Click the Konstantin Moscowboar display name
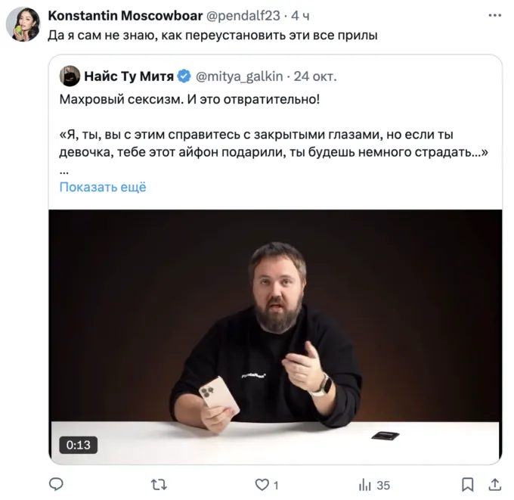Image resolution: width=514 pixels, height=500 pixels. (125, 15)
